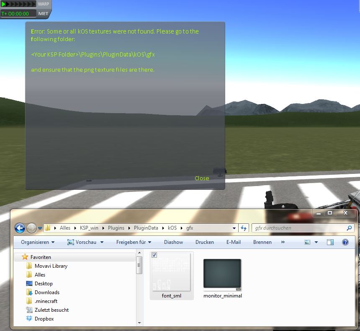This screenshot has width=360, height=331.
Task: Click the Forward navigation arrow in Explorer
Action: [31, 228]
